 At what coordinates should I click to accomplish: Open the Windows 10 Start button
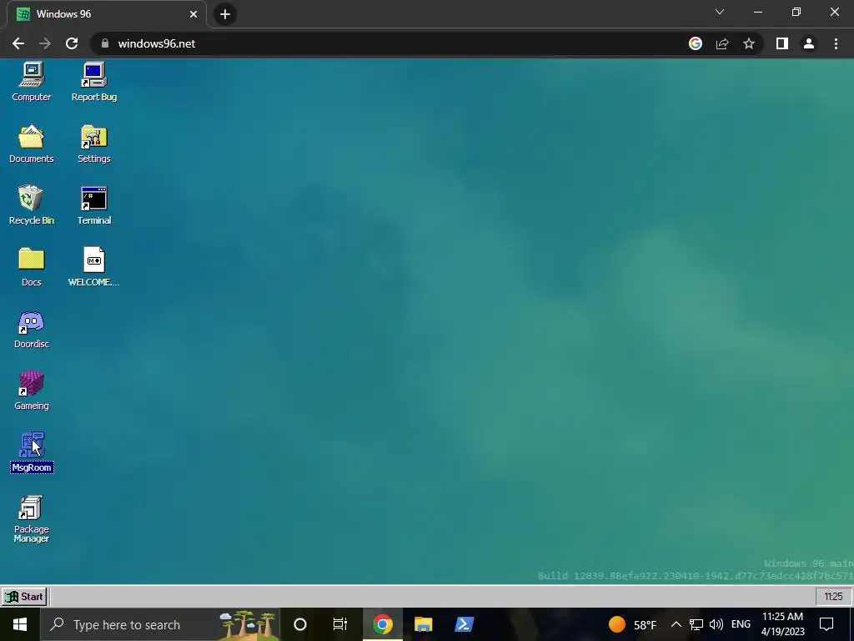pos(20,624)
